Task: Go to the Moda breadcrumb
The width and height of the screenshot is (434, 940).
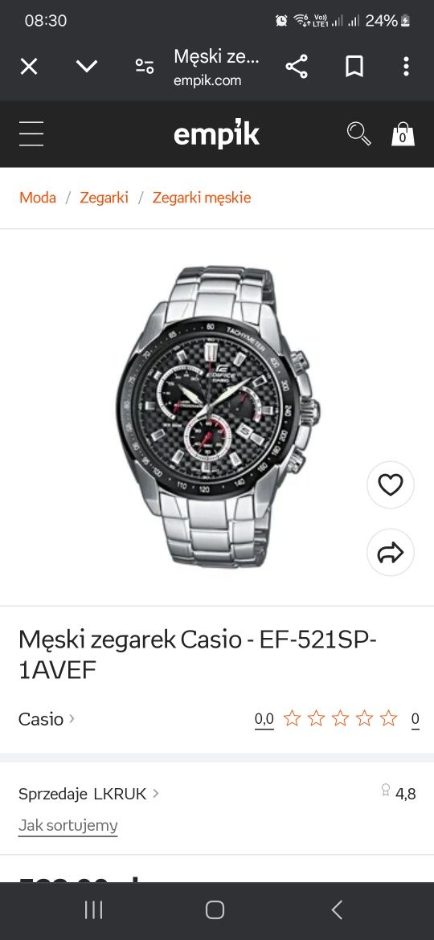Action: (x=38, y=198)
